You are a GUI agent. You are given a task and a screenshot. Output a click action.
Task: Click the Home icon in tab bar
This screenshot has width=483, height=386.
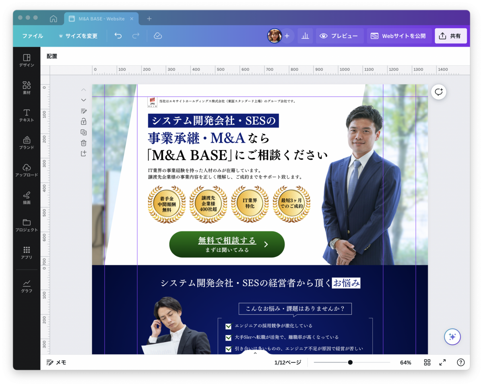(x=53, y=19)
